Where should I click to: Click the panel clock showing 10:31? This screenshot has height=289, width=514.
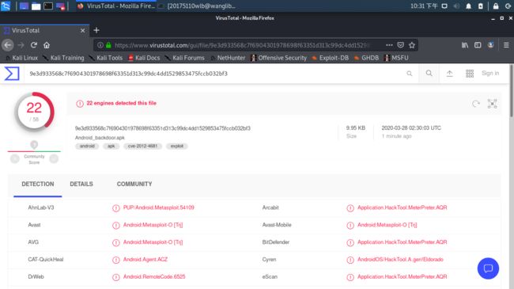pos(424,6)
